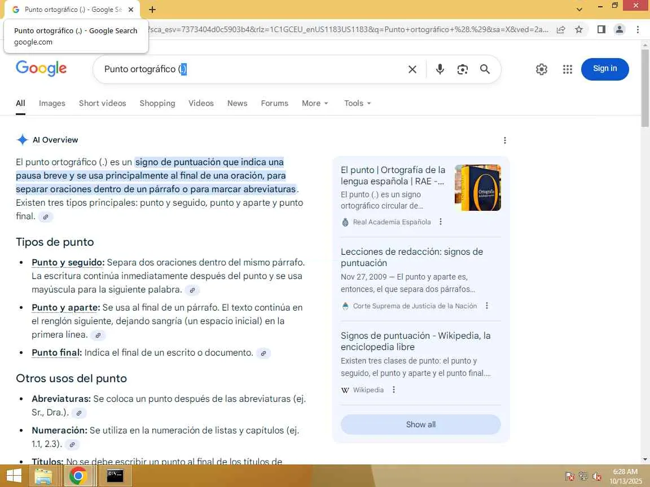The height and width of the screenshot is (487, 650).
Task: Click the Sign in button
Action: [605, 69]
